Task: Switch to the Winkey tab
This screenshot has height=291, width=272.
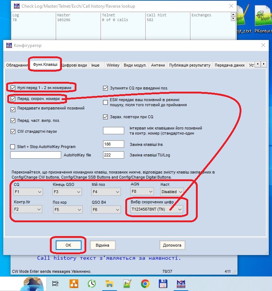Action: point(113,65)
